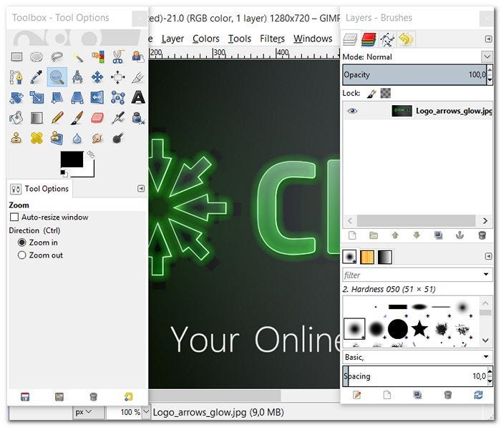Select the Alignment tool
Screen dimensions: 501x427
click(118, 77)
